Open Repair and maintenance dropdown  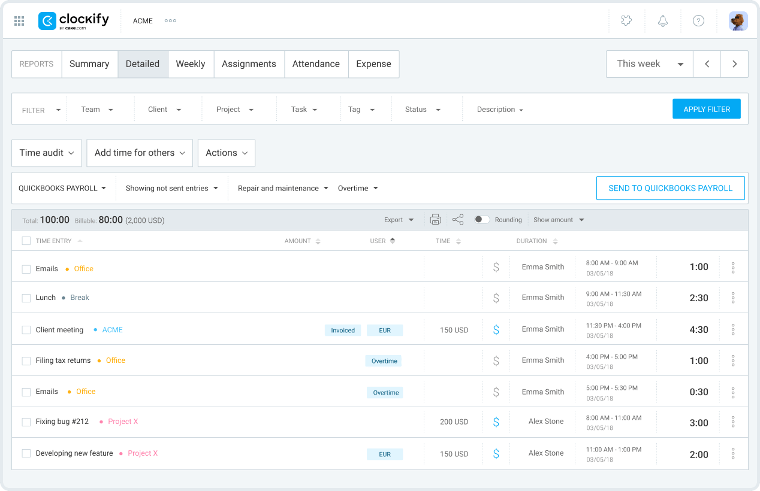283,188
